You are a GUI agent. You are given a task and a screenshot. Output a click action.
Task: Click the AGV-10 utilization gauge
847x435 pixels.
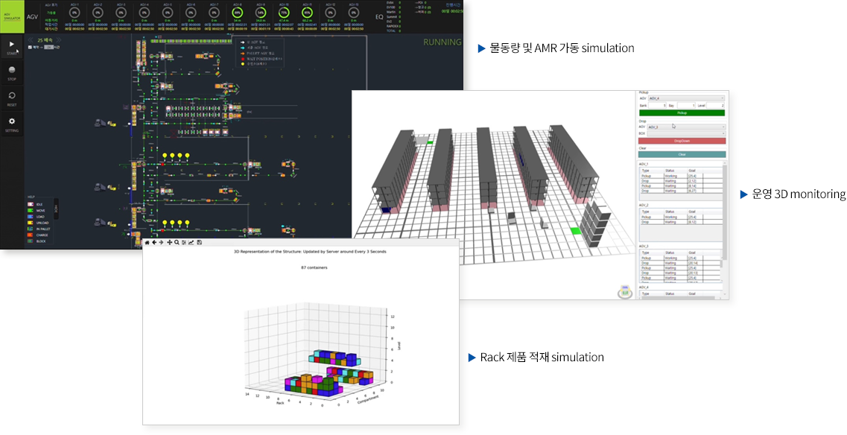pos(284,12)
